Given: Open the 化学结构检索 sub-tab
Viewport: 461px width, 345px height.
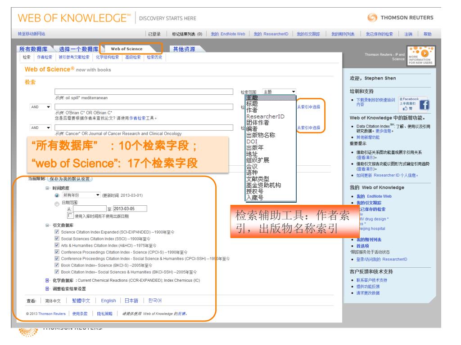Looking at the screenshot, I should coord(107,57).
